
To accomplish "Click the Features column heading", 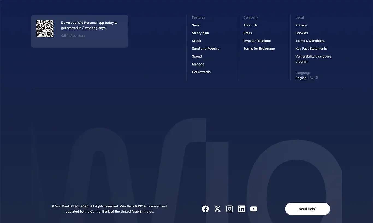I will click(x=198, y=17).
